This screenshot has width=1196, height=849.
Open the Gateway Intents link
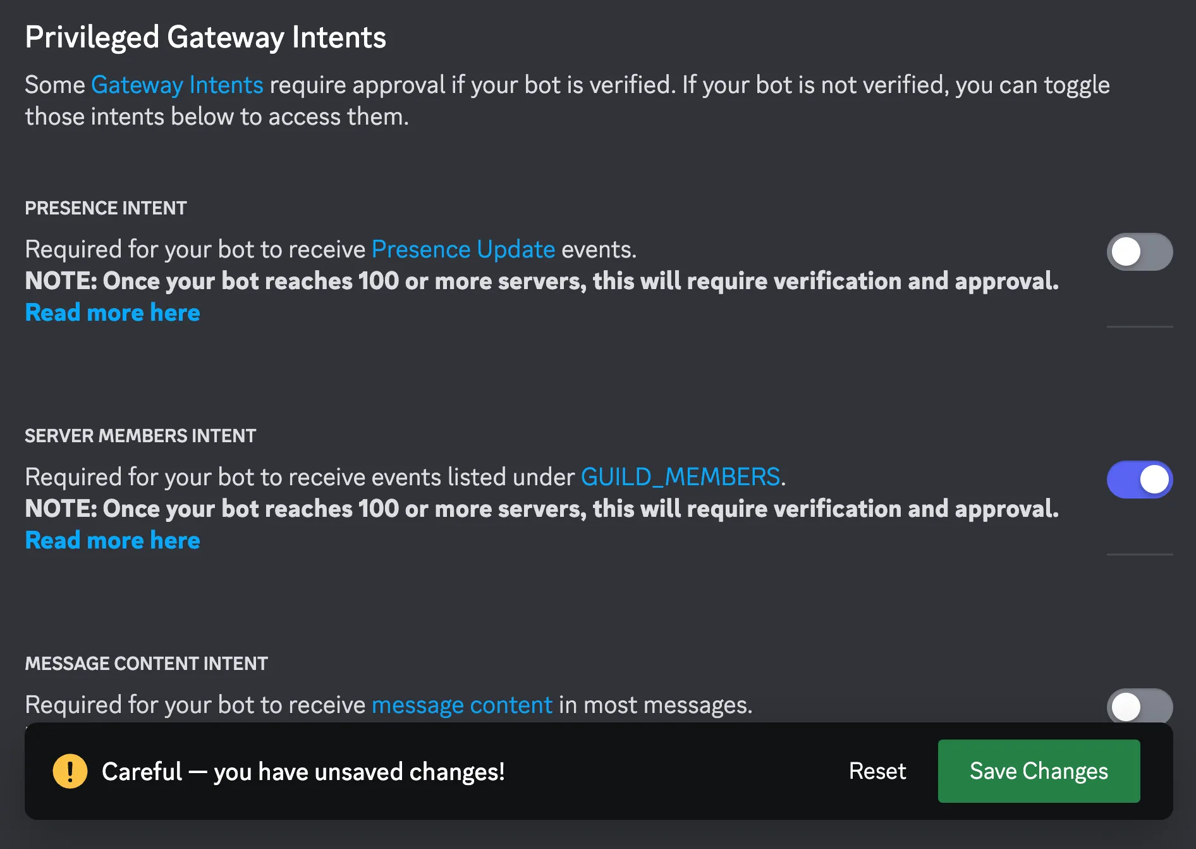[x=177, y=85]
